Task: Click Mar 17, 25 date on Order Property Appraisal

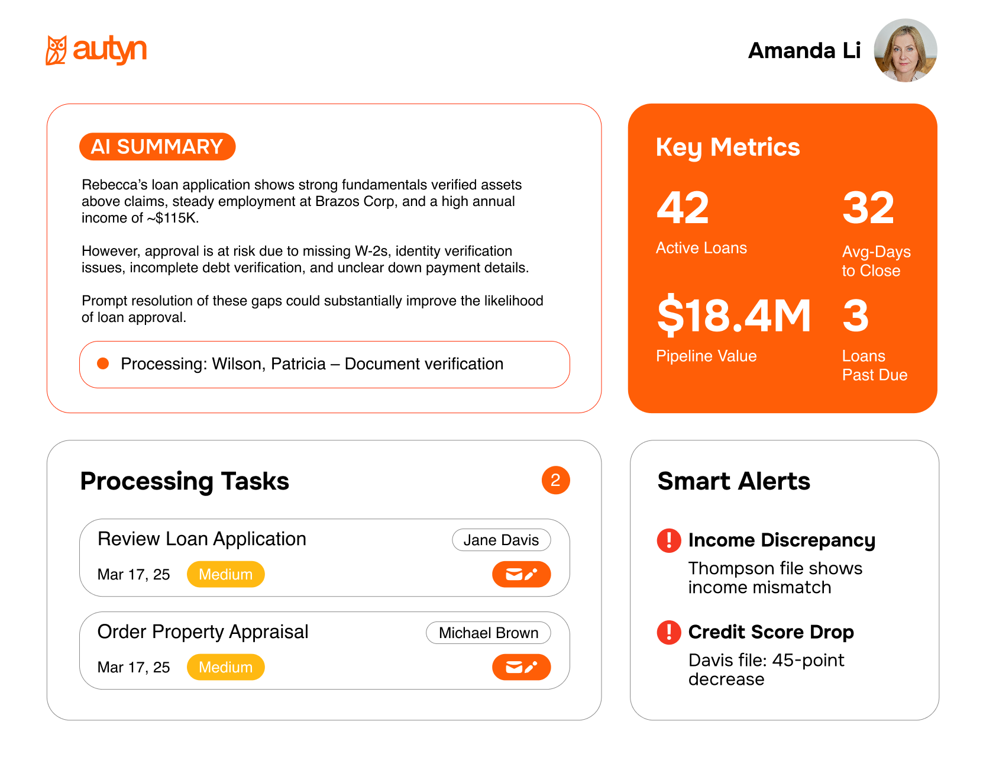Action: (134, 668)
